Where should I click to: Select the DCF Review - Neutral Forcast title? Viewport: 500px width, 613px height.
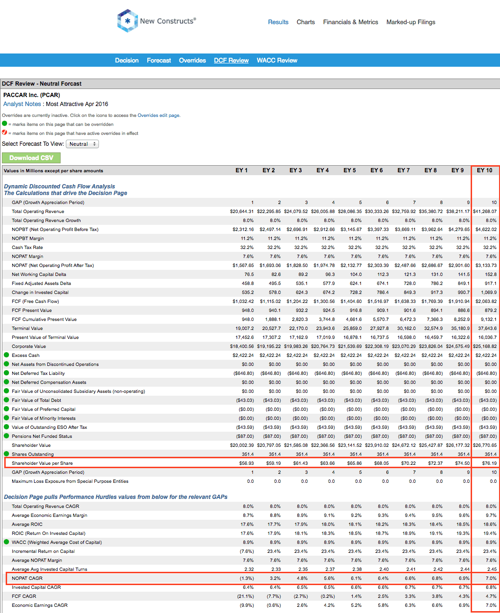[42, 84]
